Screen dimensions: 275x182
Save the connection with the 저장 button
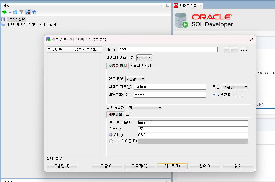[107, 166]
